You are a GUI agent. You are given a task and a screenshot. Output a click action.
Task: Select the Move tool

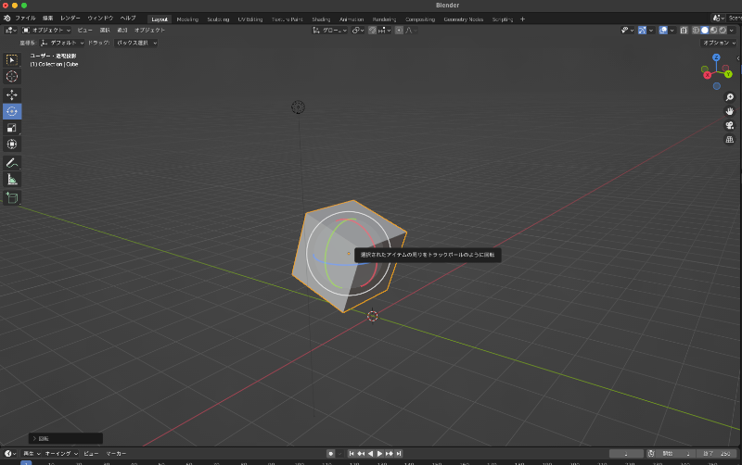(12, 95)
